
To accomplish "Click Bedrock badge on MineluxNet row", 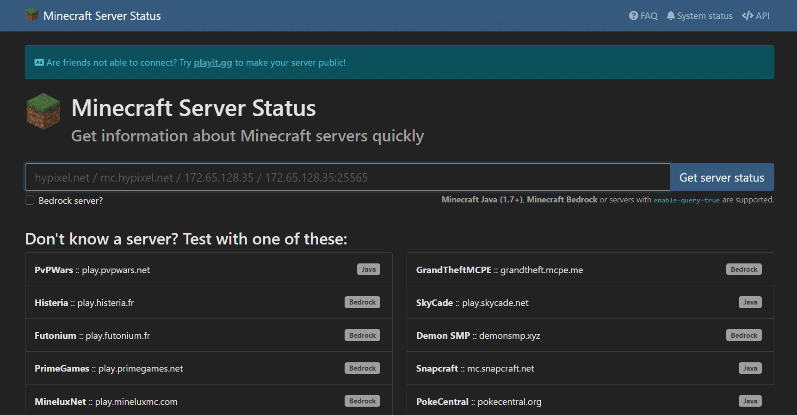I will [362, 401].
